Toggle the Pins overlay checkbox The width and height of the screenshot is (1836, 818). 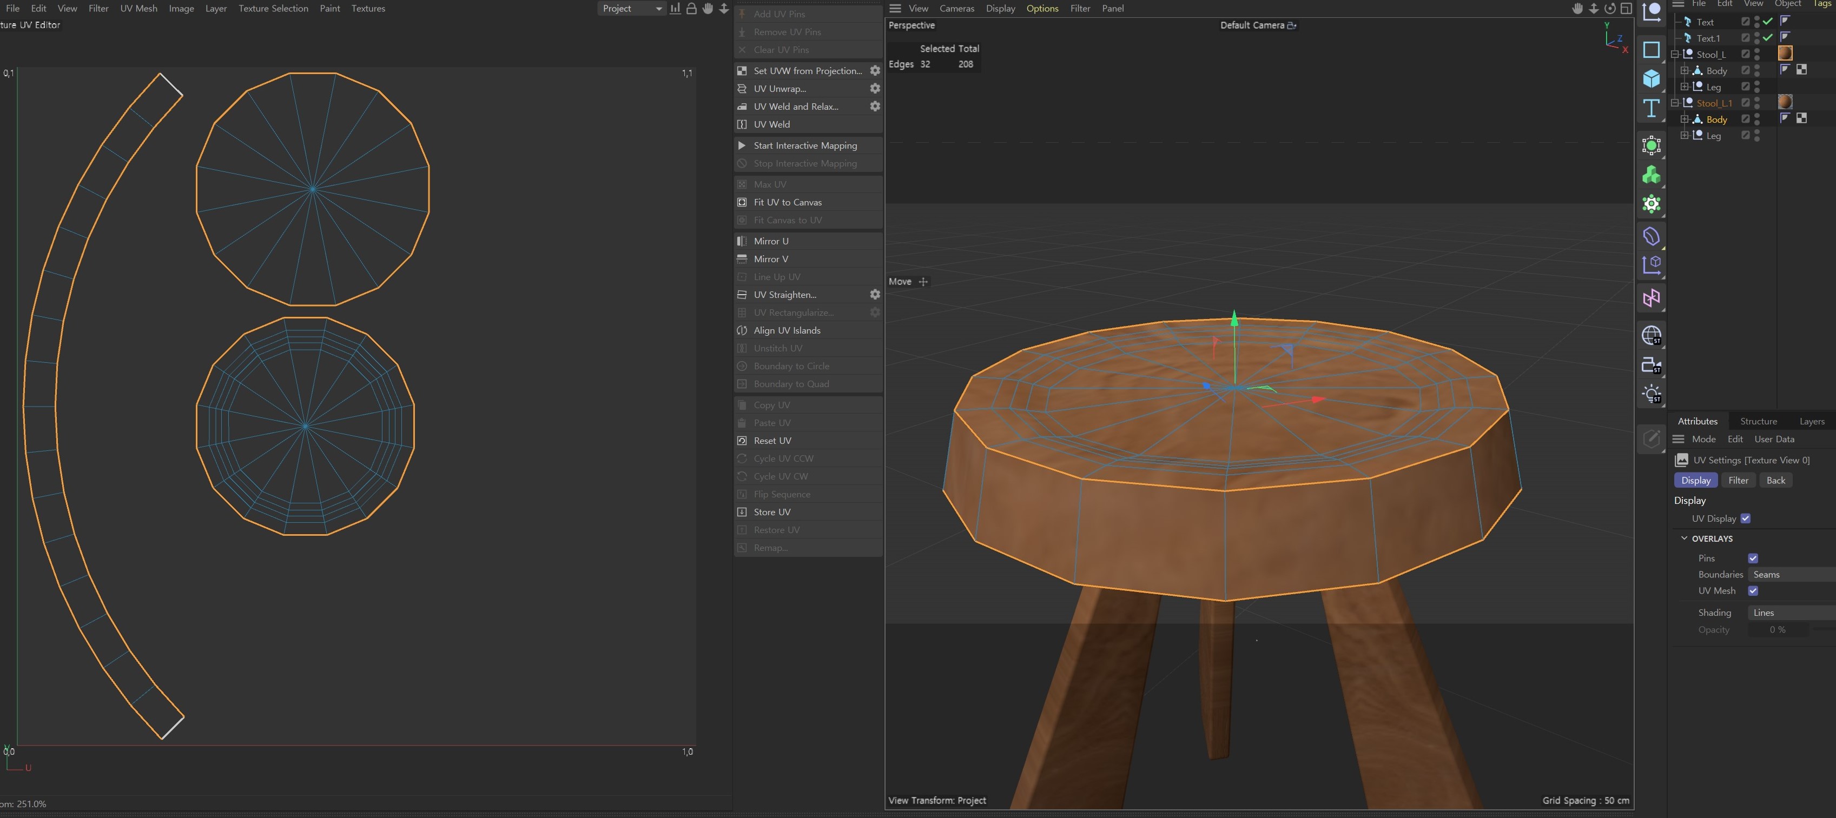pyautogui.click(x=1753, y=558)
